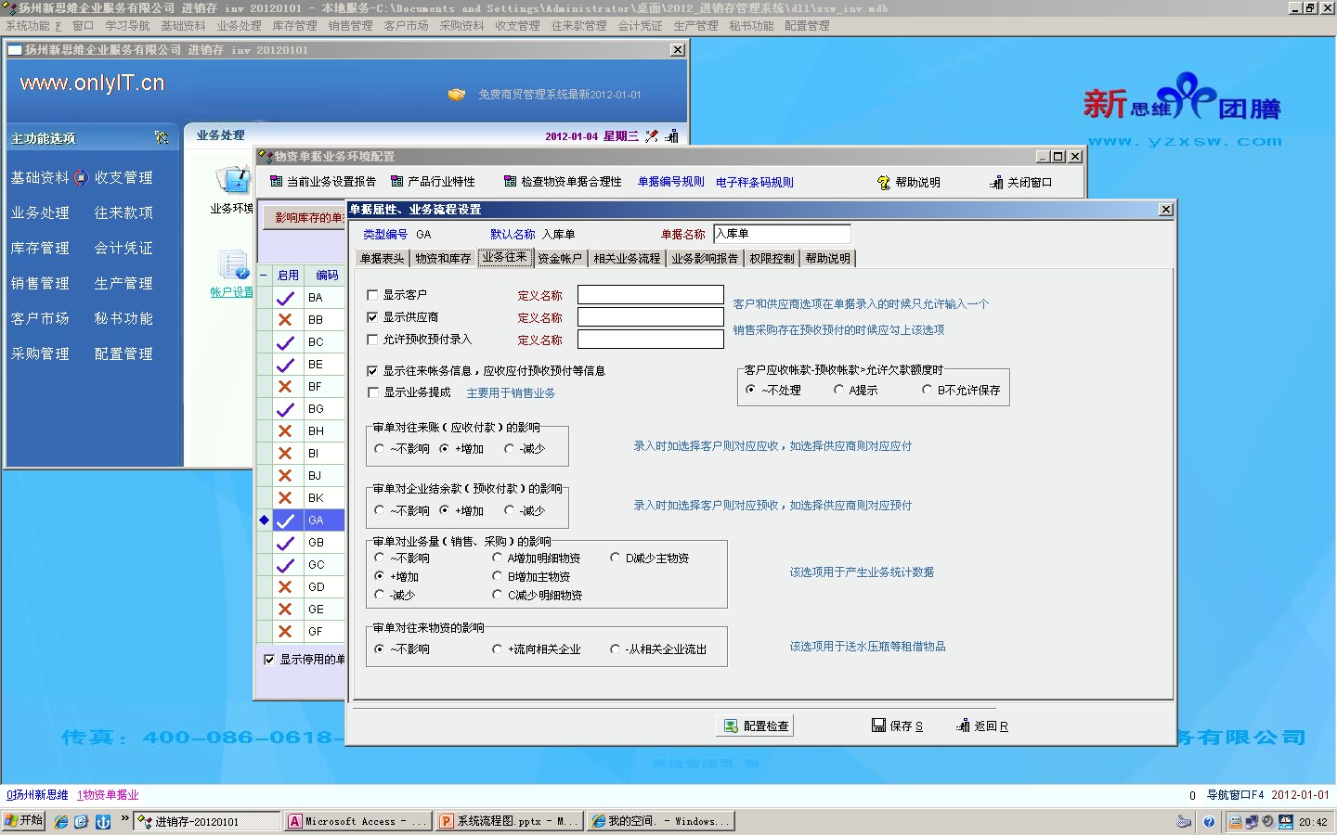Select the A提示 radio button
Image resolution: width=1337 pixels, height=835 pixels.
point(839,391)
